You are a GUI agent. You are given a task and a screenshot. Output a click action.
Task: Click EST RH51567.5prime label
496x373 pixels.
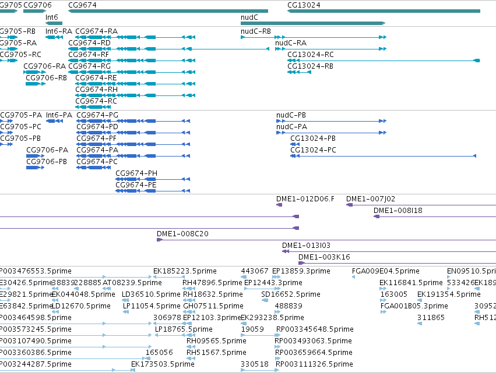pos(217,353)
